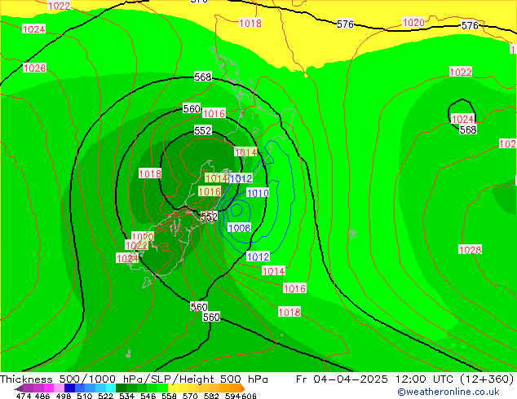Select the 560 label next to red 1016
The height and width of the screenshot is (399, 517).
click(x=192, y=108)
